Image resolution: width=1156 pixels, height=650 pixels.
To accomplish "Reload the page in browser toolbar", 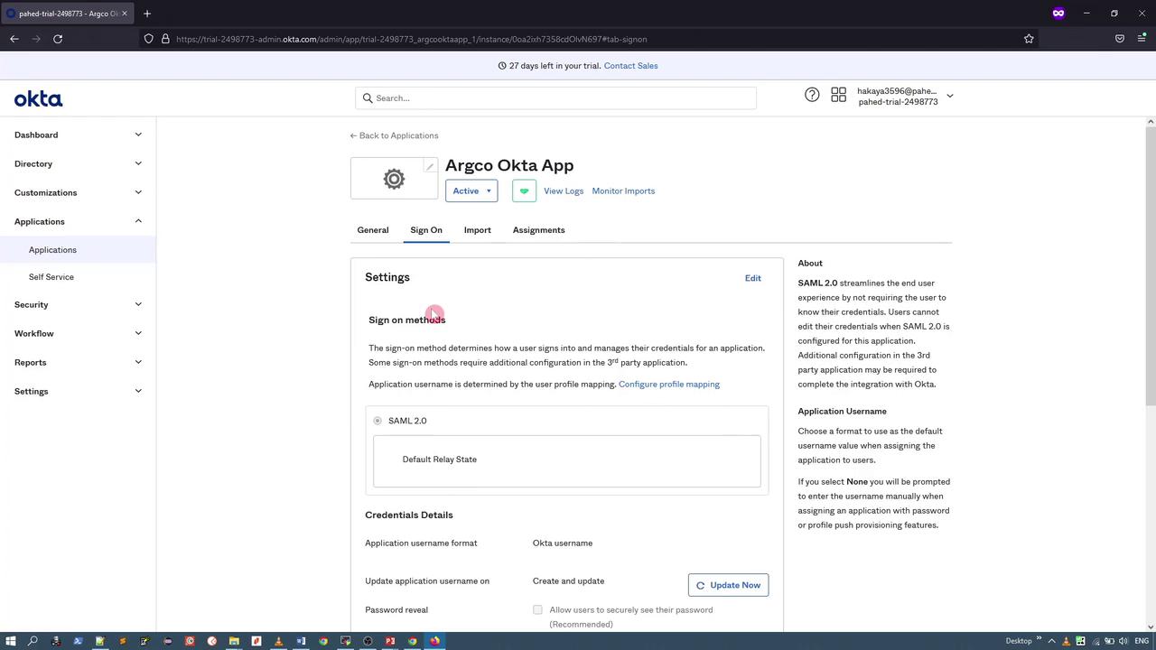I will (x=58, y=39).
